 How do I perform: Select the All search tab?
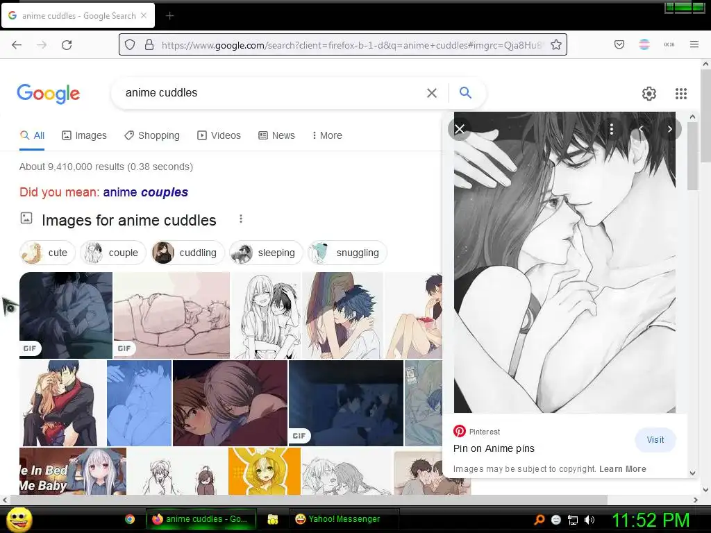(x=32, y=135)
